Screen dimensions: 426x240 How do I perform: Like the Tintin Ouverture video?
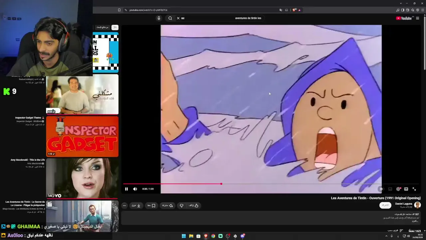tap(194, 206)
